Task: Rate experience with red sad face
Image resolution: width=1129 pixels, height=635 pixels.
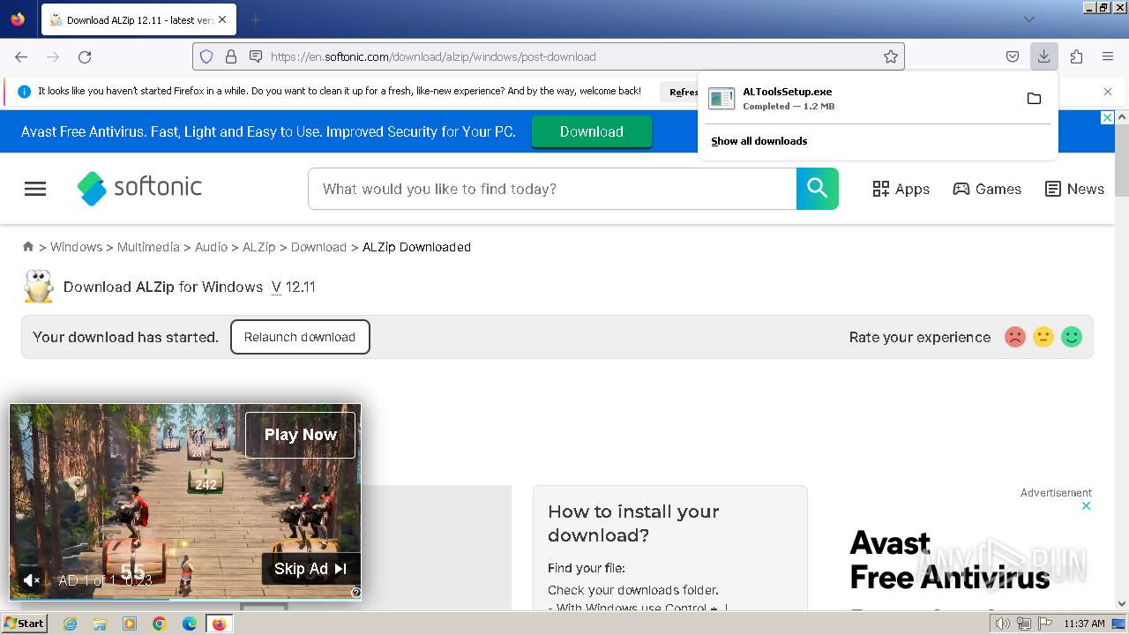Action: click(x=1015, y=337)
